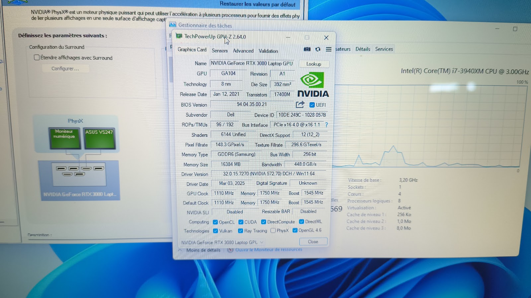This screenshot has width=531, height=298.
Task: Click the Virtualisation Activé value
Action: pos(404,208)
